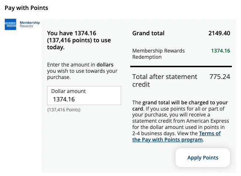Click the bold grand total will be charged text
This screenshot has height=176, width=241.
[x=185, y=103]
